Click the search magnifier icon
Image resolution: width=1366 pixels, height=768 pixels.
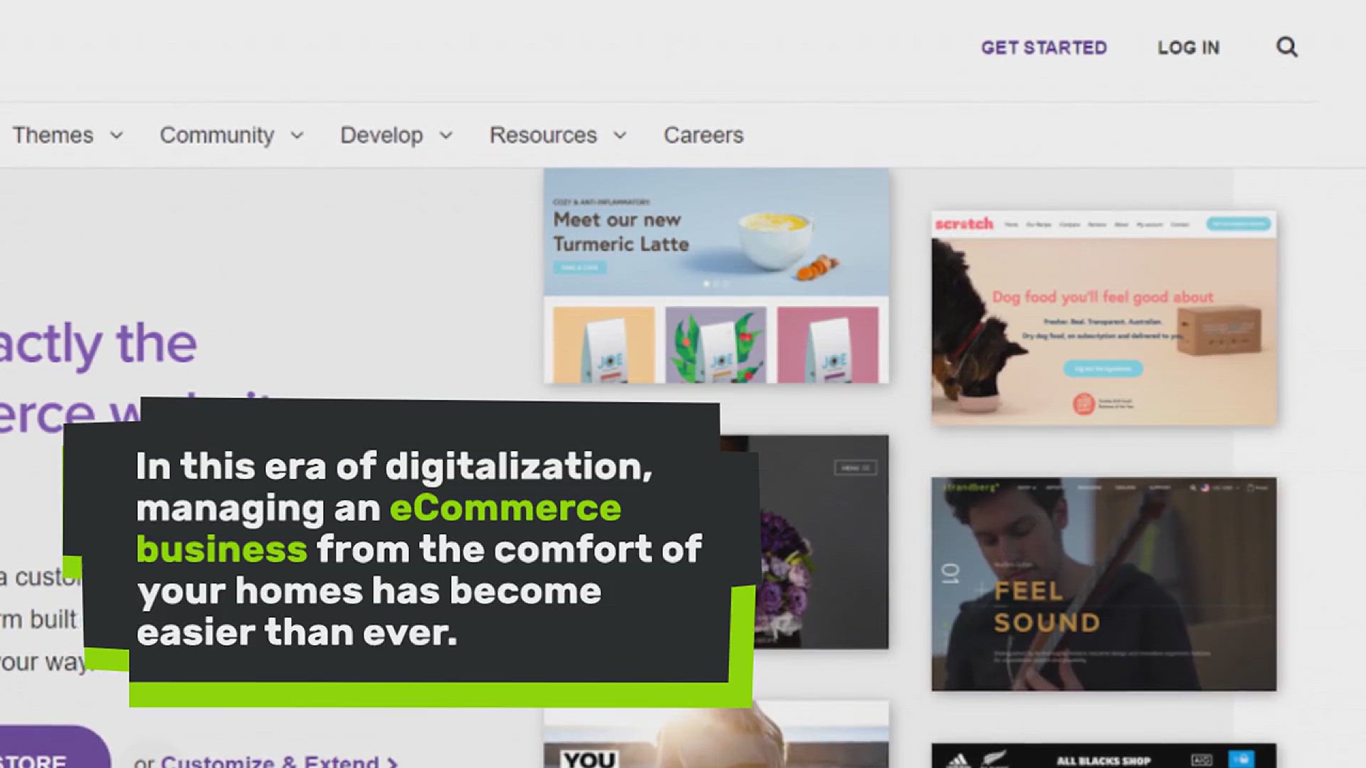pos(1286,48)
